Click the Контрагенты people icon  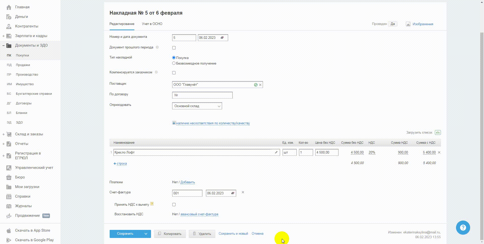pyautogui.click(x=9, y=26)
